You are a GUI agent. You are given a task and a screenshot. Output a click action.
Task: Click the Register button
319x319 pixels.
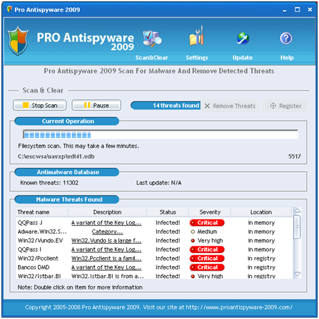point(285,106)
